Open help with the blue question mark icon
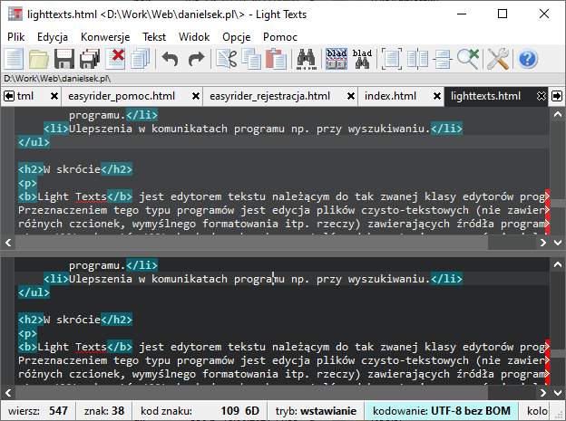Screen dimensions: 566x421 528,59
